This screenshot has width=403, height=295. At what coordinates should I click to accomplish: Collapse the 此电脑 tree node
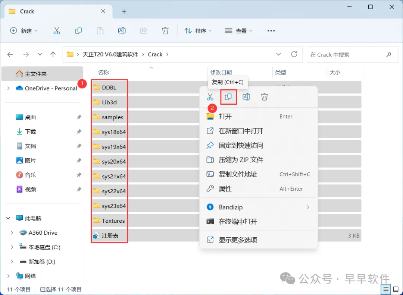(8, 218)
